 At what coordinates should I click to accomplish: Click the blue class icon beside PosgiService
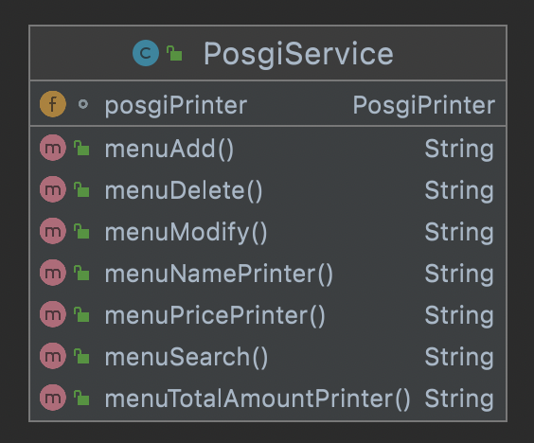[146, 53]
